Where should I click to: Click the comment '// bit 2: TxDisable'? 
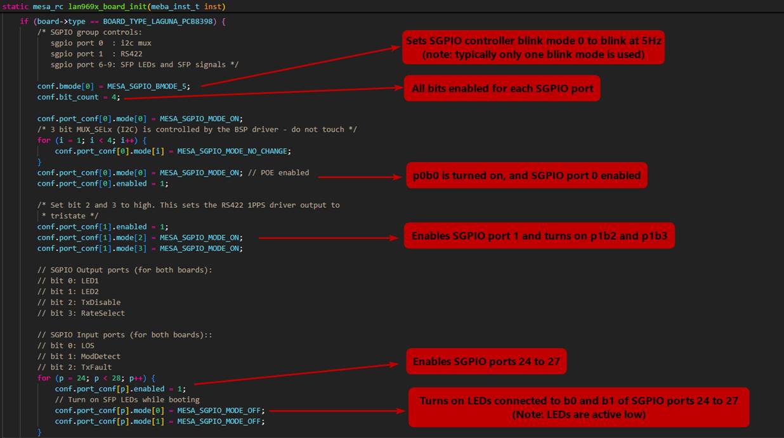(79, 302)
